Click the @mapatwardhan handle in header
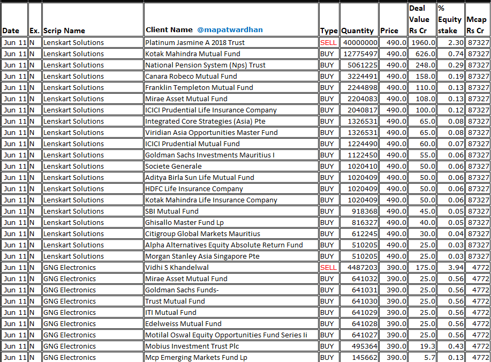491x362 pixels. click(x=230, y=30)
